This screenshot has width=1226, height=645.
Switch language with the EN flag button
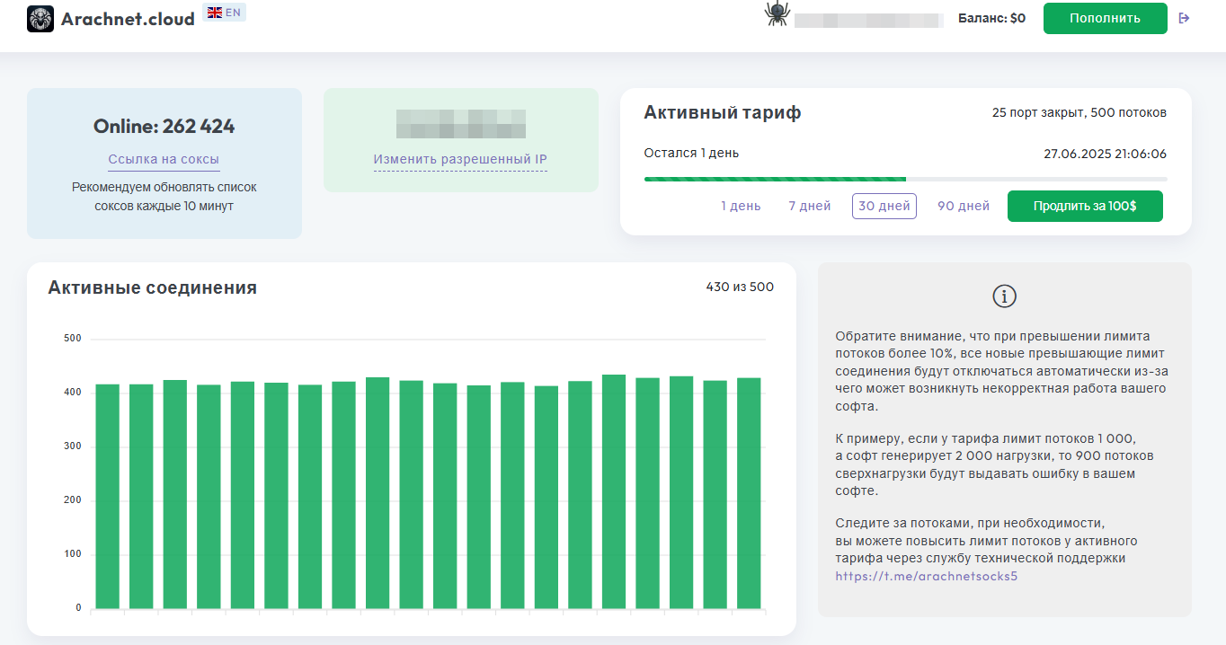click(225, 13)
